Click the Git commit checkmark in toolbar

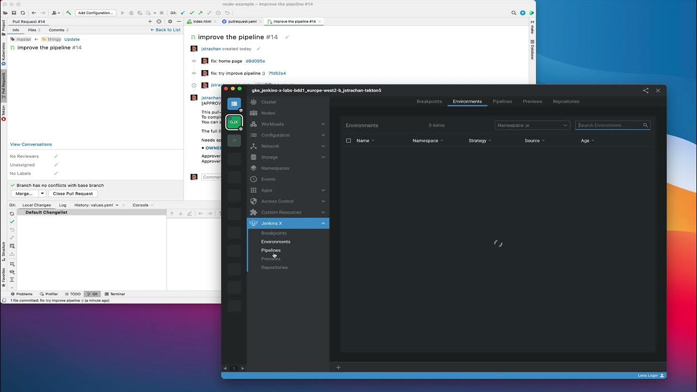coord(192,13)
